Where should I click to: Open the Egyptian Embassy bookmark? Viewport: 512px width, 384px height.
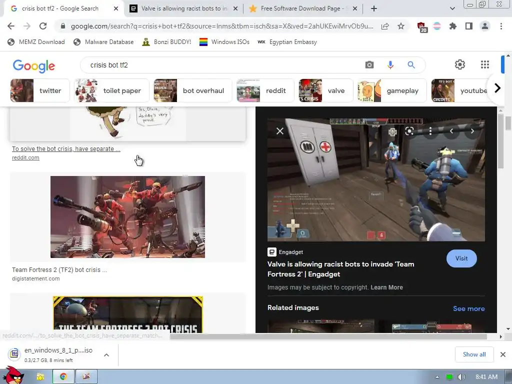(287, 42)
